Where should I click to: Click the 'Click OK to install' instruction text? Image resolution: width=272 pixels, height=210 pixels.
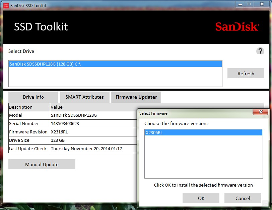tap(203, 185)
